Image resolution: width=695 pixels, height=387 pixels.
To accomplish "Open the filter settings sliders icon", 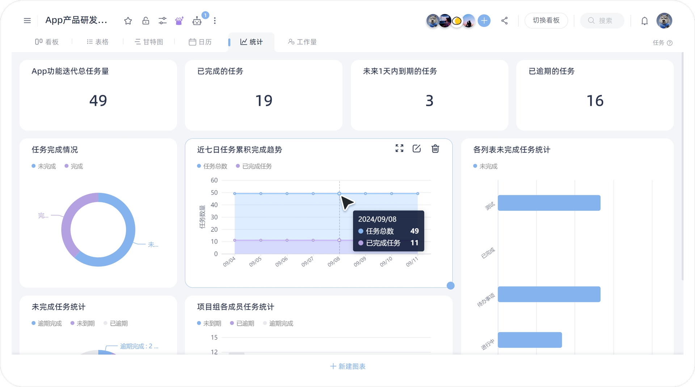I will (x=163, y=21).
